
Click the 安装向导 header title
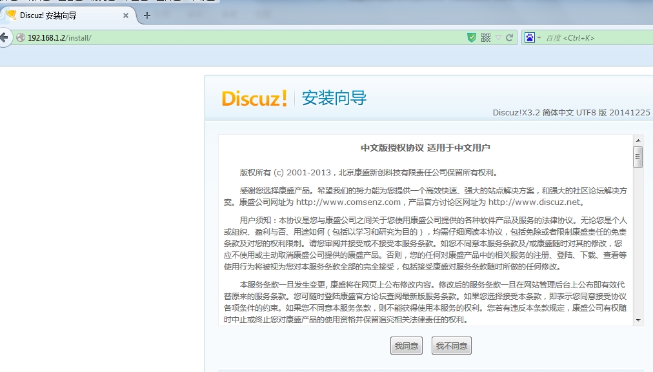tap(334, 98)
